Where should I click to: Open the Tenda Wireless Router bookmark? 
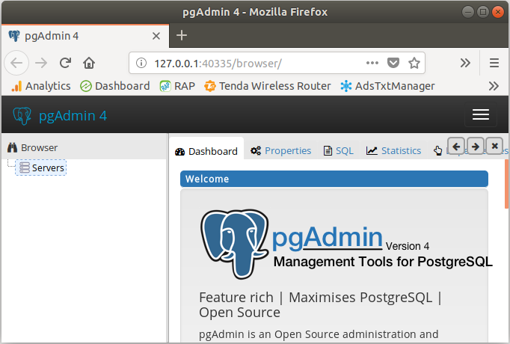(268, 86)
